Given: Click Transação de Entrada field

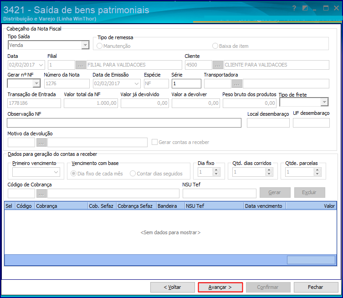Looking at the screenshot, I should tap(34, 103).
